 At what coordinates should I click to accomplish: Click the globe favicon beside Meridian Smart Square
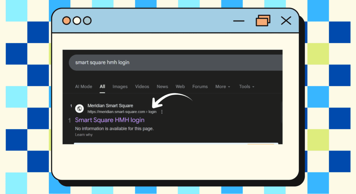coord(80,109)
